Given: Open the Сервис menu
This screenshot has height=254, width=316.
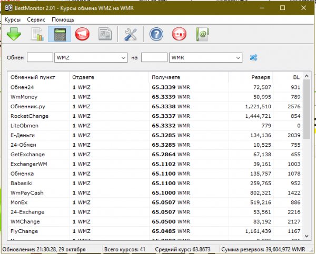Looking at the screenshot, I should [x=36, y=20].
